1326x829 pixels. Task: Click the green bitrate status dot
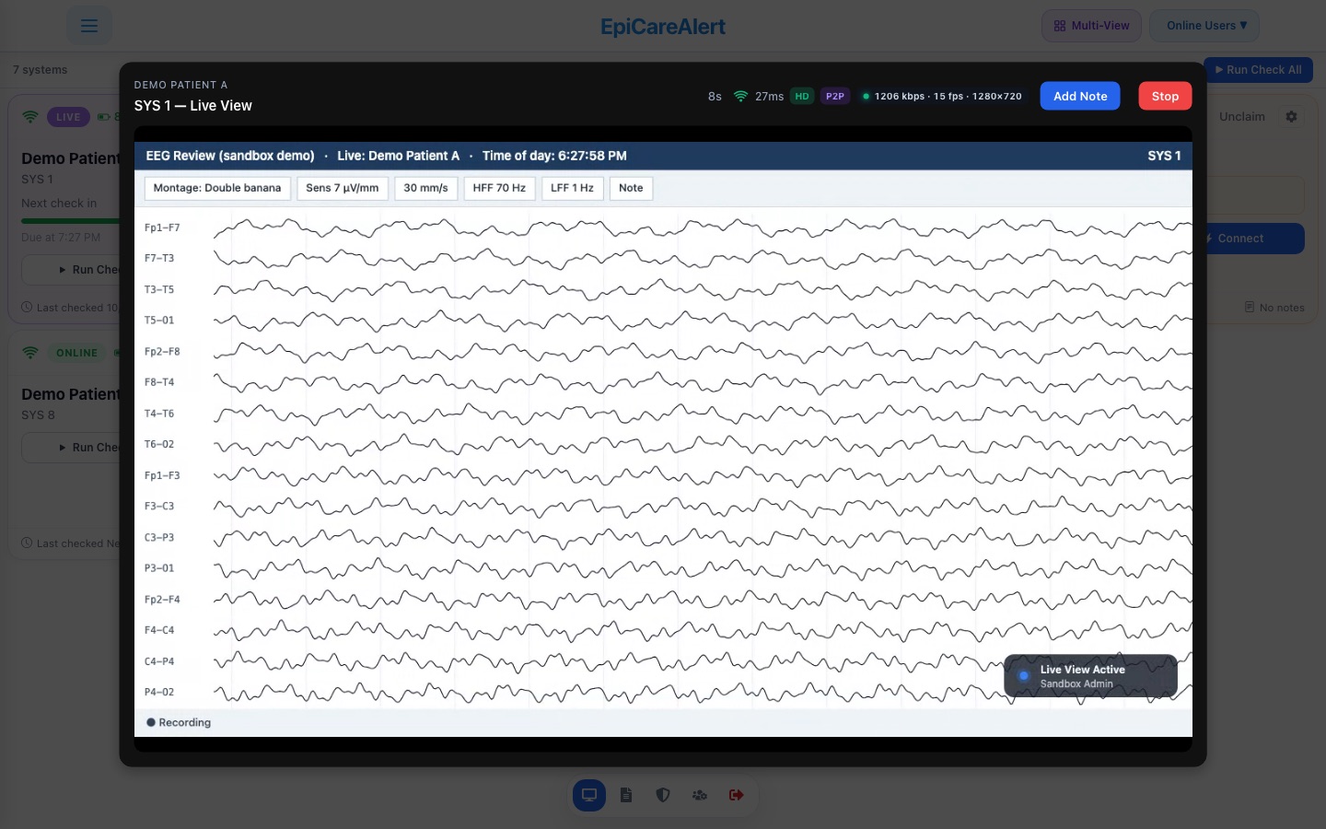(866, 96)
